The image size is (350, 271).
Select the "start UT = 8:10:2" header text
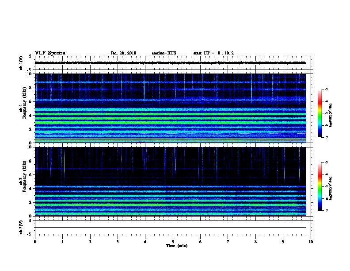[213, 53]
